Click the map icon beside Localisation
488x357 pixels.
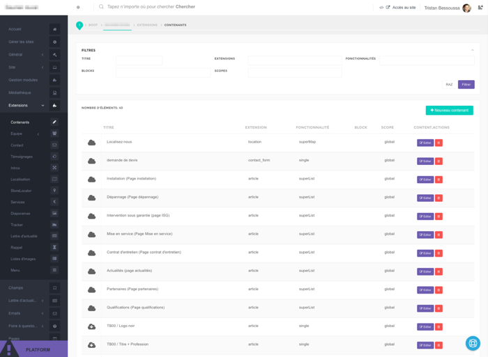pos(54,180)
